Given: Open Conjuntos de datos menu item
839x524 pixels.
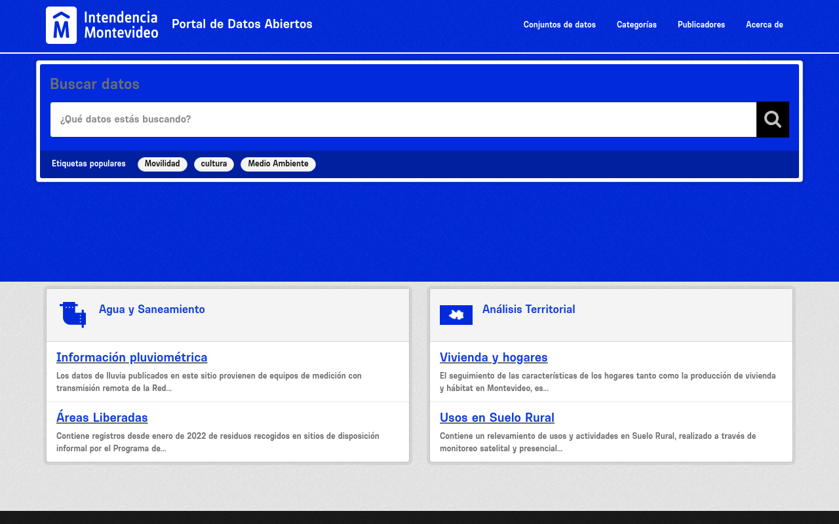Looking at the screenshot, I should tap(560, 25).
